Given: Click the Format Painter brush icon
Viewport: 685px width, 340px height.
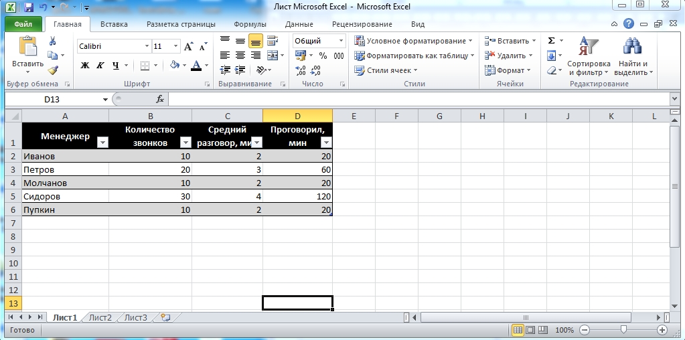Looking at the screenshot, I should tap(52, 70).
